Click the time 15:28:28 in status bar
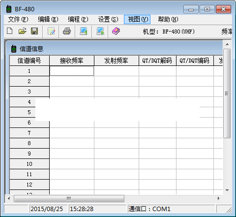Image resolution: width=236 pixels, height=217 pixels. (82, 209)
